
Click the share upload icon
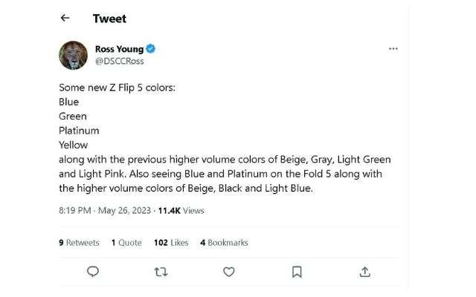tap(364, 271)
